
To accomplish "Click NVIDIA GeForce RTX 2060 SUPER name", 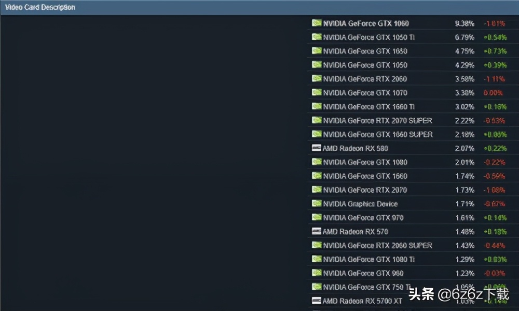I will pyautogui.click(x=377, y=245).
